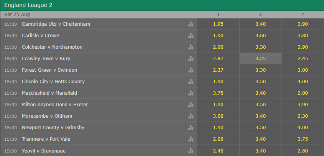Open the Newport County v Grimsby match

pos(53,128)
